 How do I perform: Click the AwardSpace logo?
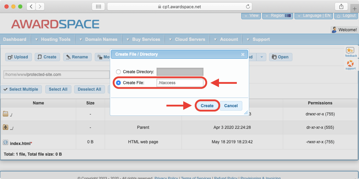pos(55,24)
